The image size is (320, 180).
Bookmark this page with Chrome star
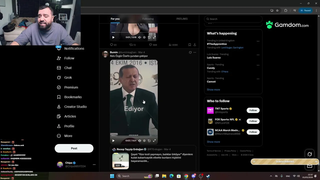pos(277,10)
